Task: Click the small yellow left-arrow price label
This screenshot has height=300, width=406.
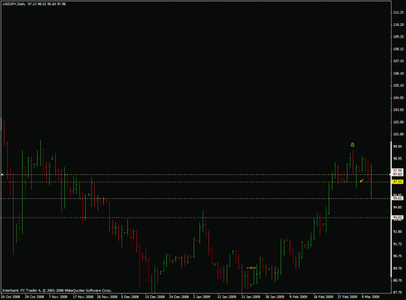Action: [x=251, y=268]
